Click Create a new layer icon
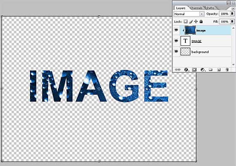Screen dimensions: 236x166 click(x=219, y=70)
